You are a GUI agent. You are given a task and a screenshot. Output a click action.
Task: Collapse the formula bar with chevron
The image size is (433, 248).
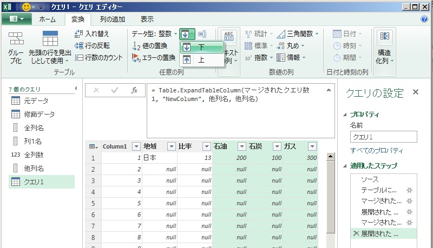tap(329, 90)
